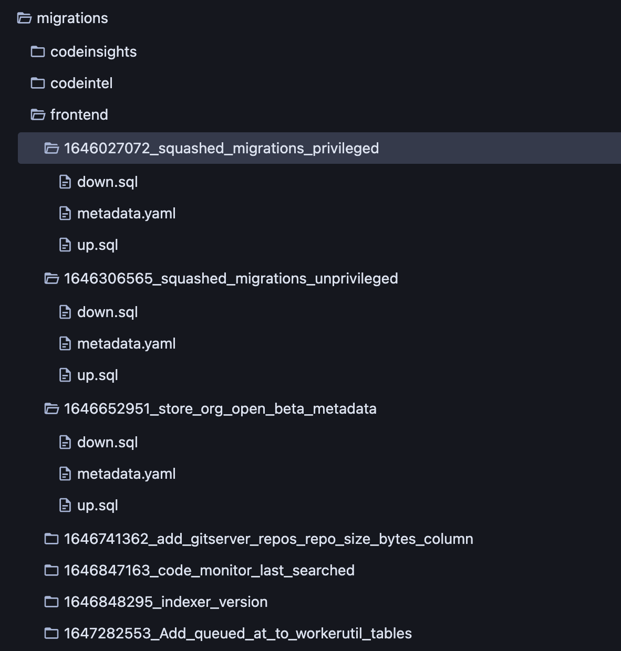Click the file icon beside up.sql under unprivileged migration
The width and height of the screenshot is (621, 651).
coord(65,375)
